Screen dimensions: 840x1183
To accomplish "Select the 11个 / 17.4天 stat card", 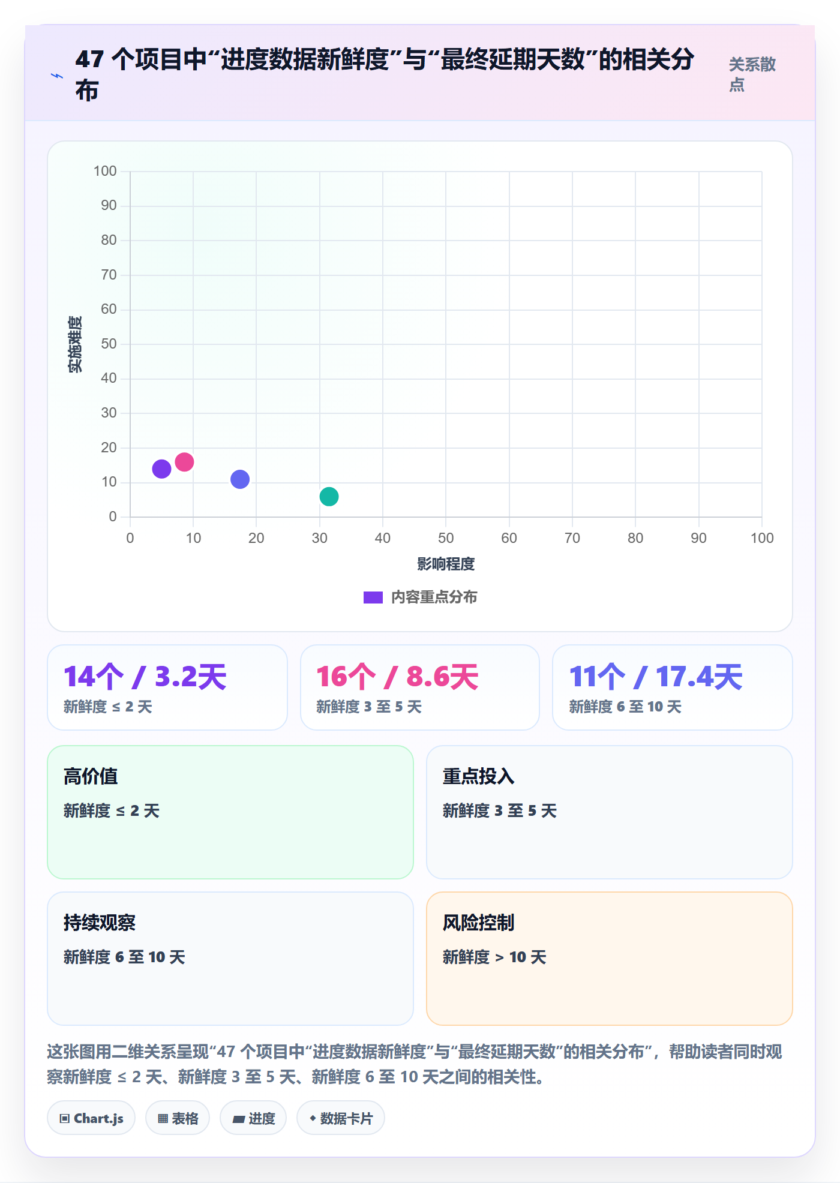I will coord(673,687).
